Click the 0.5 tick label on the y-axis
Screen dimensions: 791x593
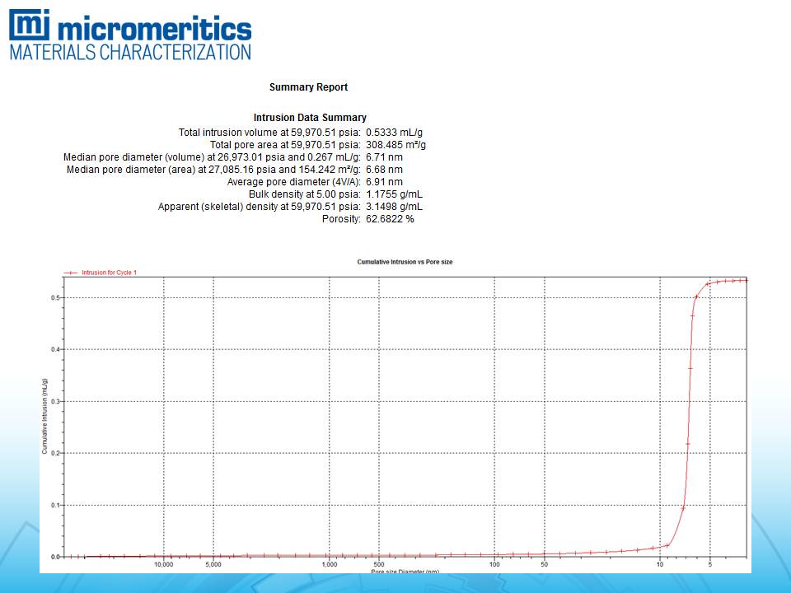pos(55,297)
